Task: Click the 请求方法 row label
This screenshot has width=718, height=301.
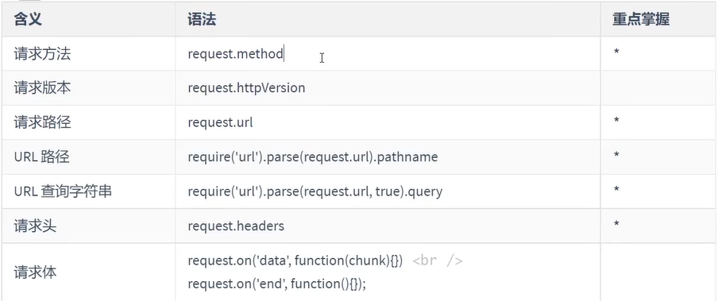Action: pos(42,54)
